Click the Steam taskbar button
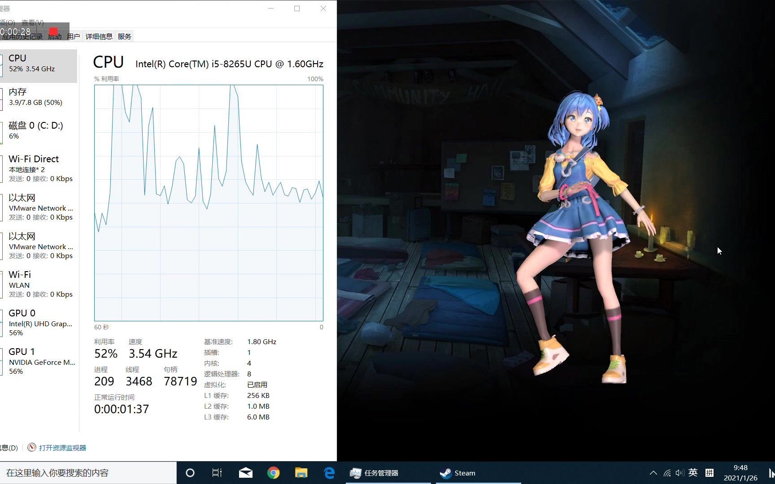This screenshot has height=484, width=775. (478, 473)
